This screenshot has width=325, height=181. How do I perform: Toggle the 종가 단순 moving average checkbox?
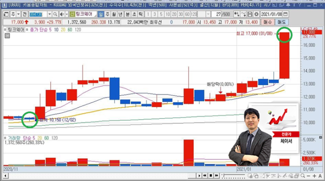[27, 30]
